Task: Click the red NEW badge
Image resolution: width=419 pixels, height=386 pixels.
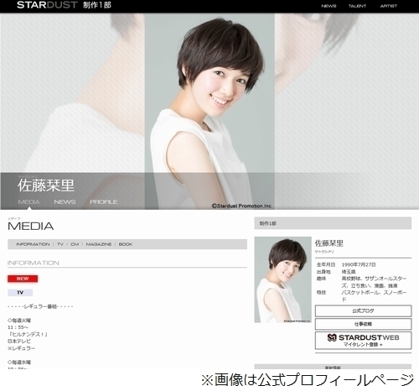Action: [x=23, y=279]
